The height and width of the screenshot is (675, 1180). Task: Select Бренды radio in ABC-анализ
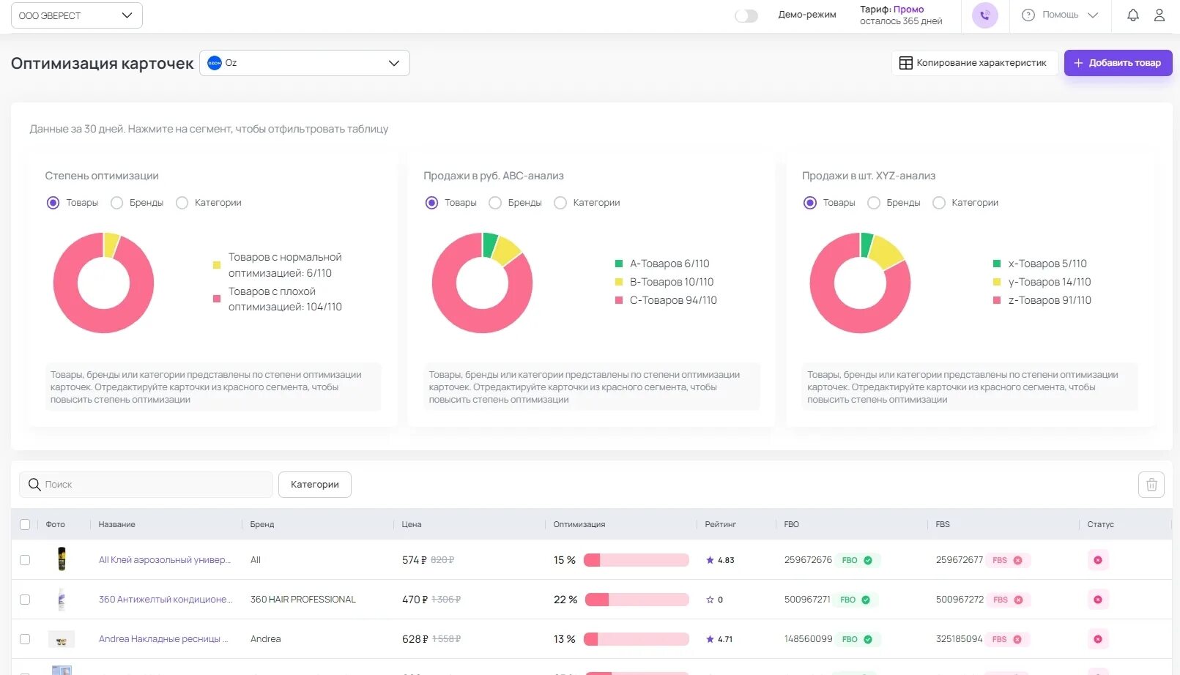[495, 203]
